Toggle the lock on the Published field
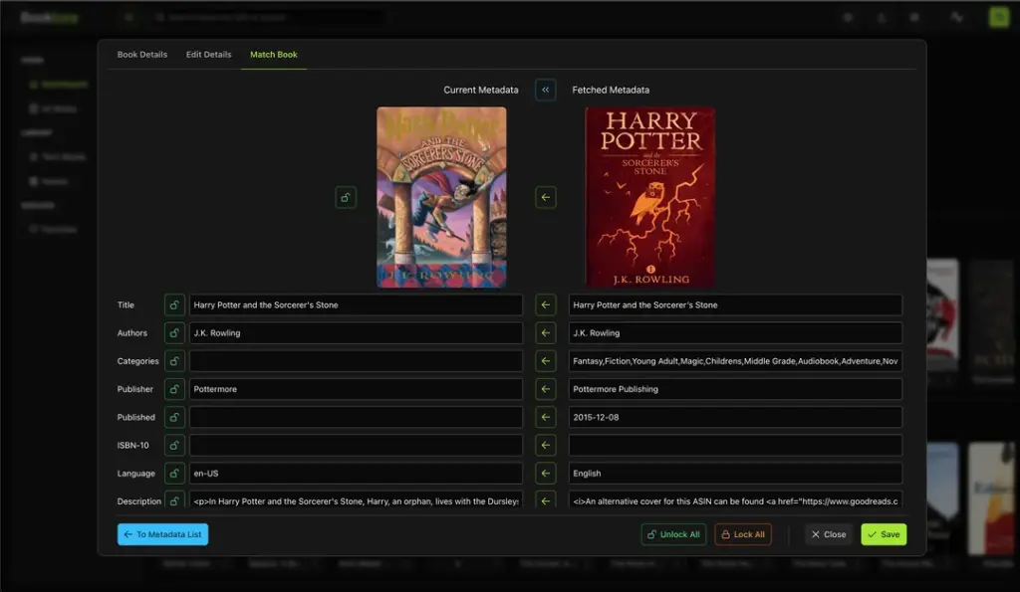Screen dimensions: 1020x592 [174, 417]
